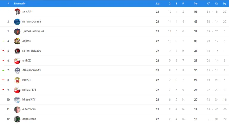Image resolution: width=229 pixels, height=124 pixels.
Task: Open mr oronzocanà's blue avatar
Action: [17, 22]
